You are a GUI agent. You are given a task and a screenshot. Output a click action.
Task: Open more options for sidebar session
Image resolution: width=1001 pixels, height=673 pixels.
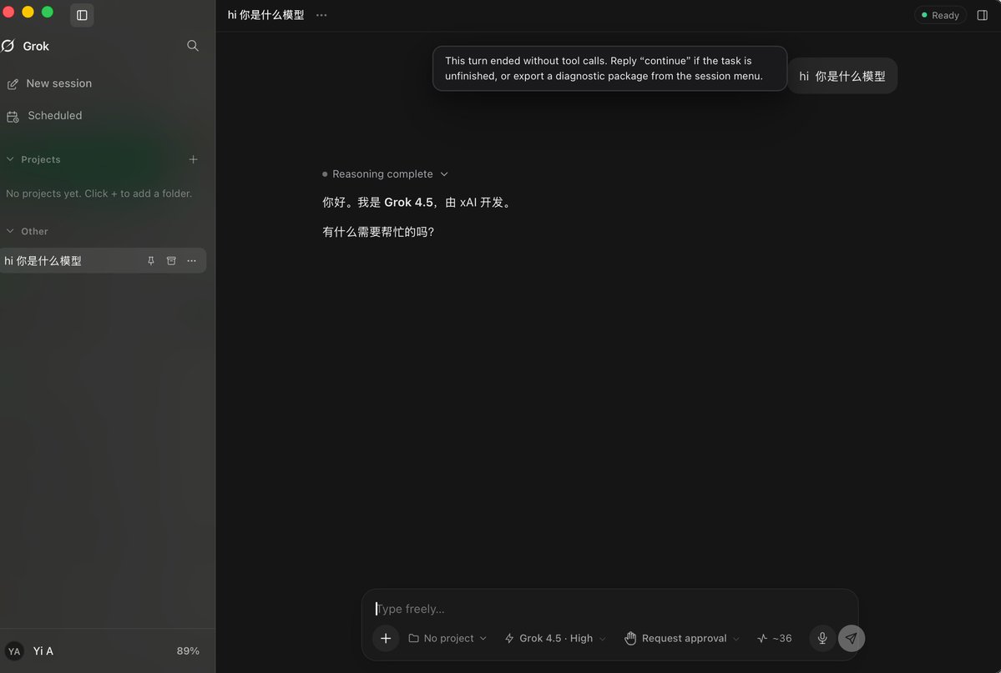(x=191, y=261)
